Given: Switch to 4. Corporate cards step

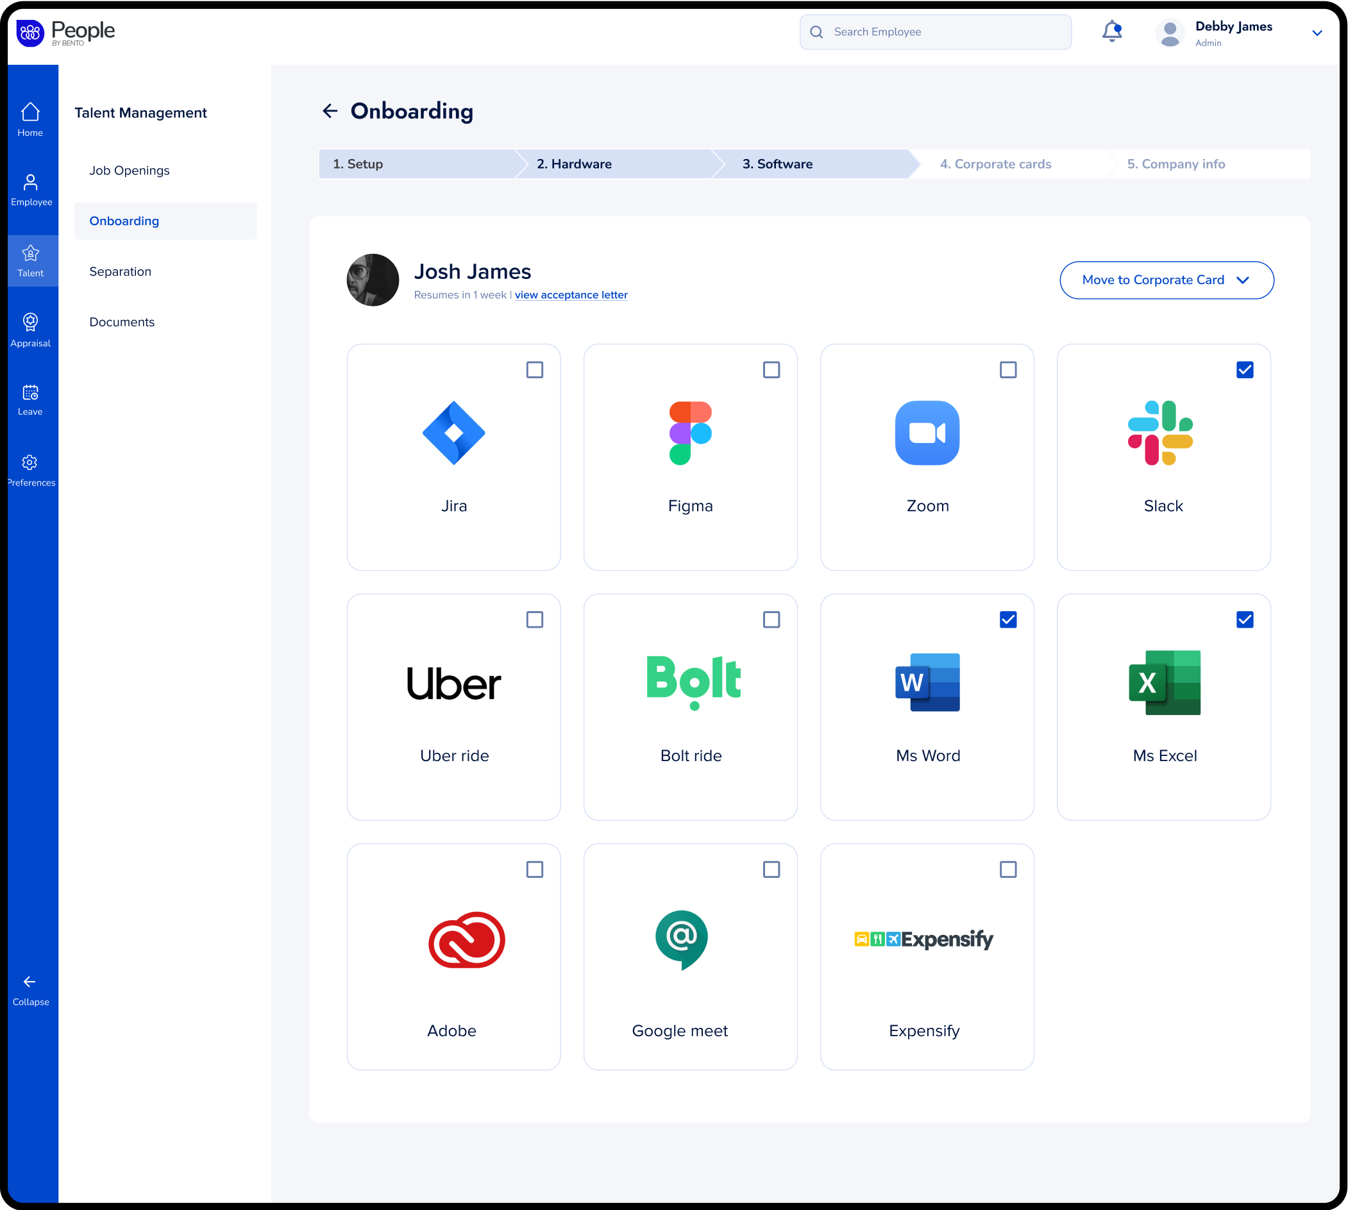Looking at the screenshot, I should (995, 164).
